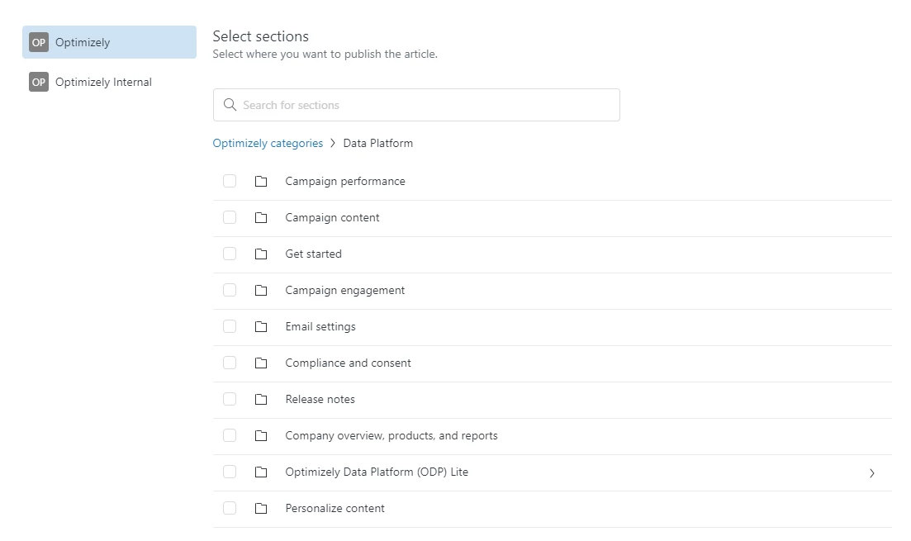Viewport: 911px width, 541px height.
Task: Open the Optimizely Data Platform (ODP) Lite section
Action: click(x=377, y=472)
